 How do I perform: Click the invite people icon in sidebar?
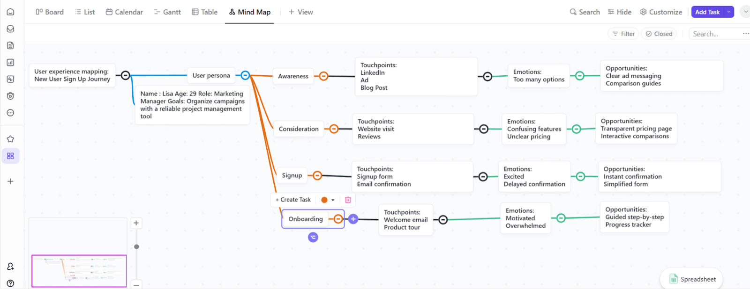pos(10,267)
